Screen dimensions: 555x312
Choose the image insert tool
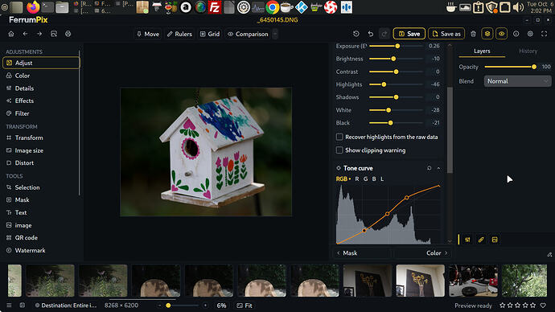41,225
